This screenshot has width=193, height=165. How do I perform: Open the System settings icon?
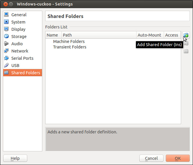point(6,22)
